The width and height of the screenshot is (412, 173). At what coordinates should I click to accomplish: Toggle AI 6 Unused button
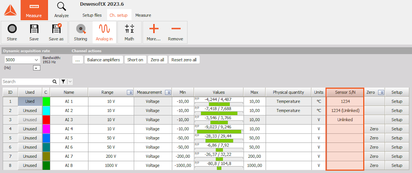30,147
